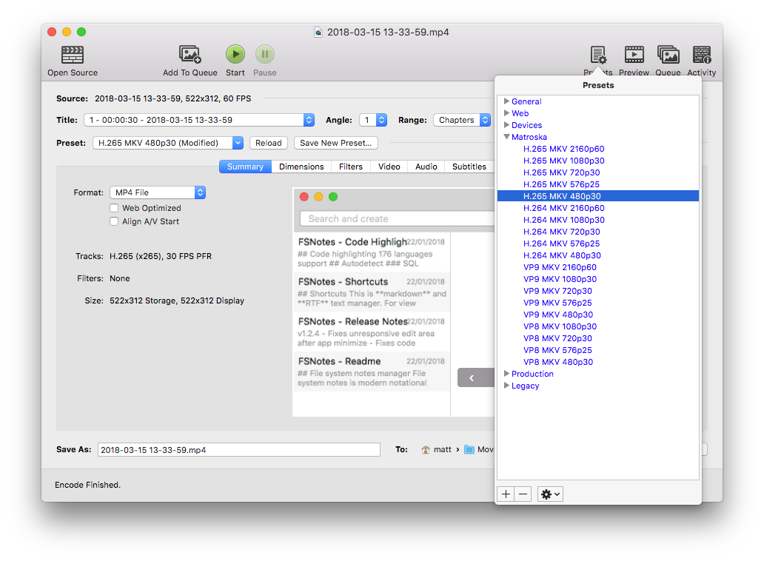The width and height of the screenshot is (764, 561).
Task: Open the Format MP4 File dropdown
Action: (158, 192)
